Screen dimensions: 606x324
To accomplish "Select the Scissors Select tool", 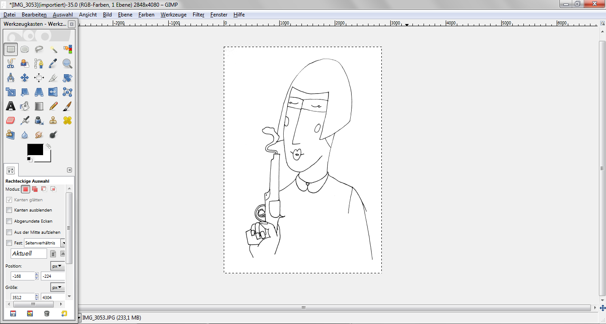I will pos(11,64).
